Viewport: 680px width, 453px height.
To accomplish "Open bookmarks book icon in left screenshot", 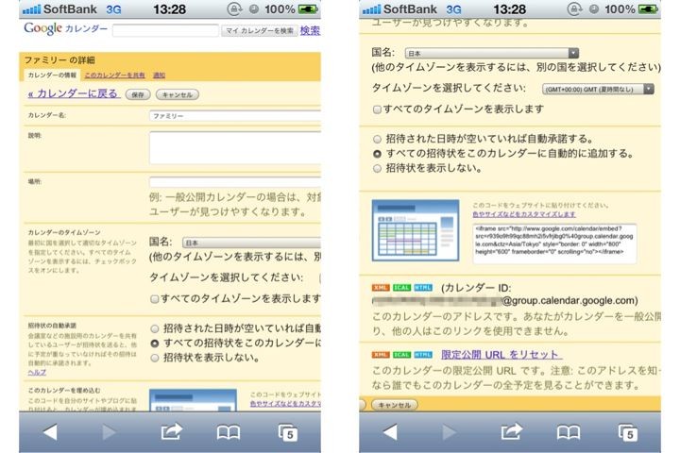I will click(x=229, y=432).
